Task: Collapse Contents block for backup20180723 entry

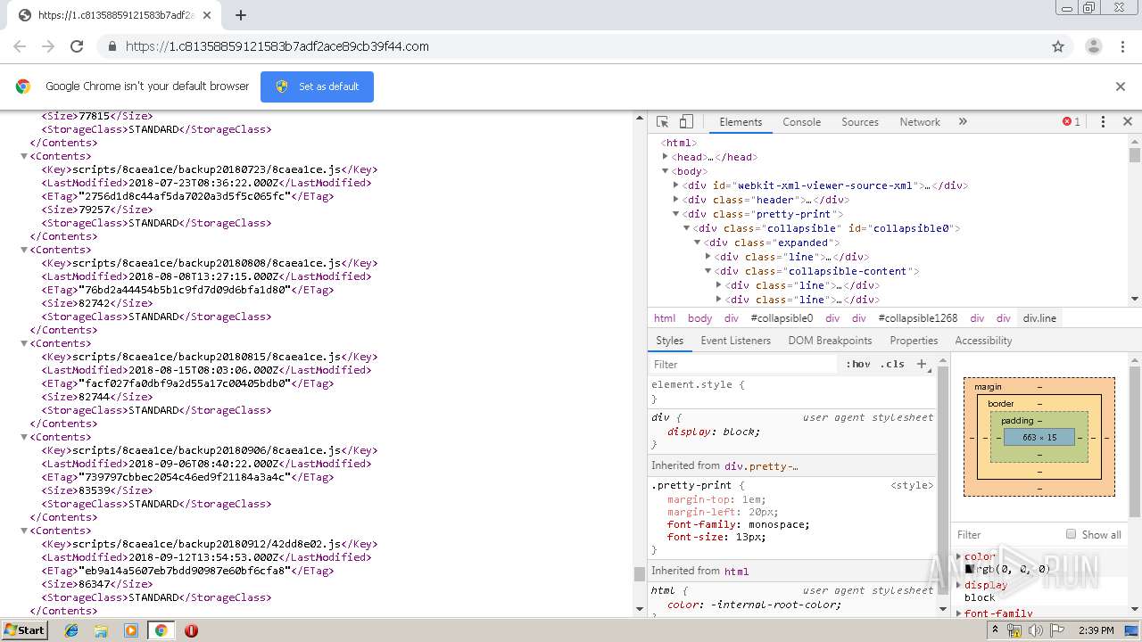Action: (x=24, y=156)
